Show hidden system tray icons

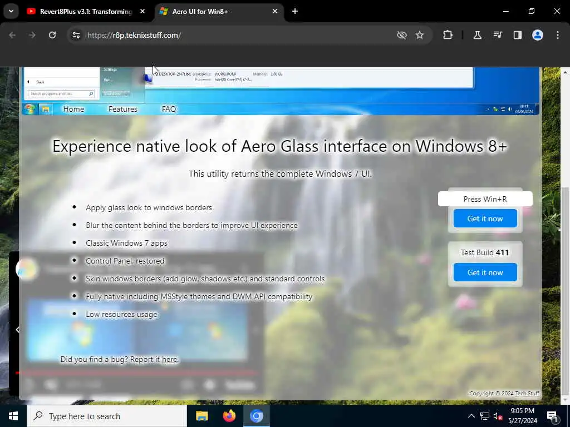[471, 416]
